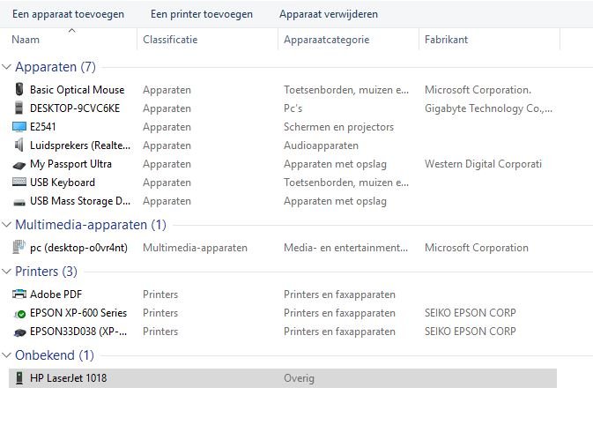Click the Printers (3) group title
Screen dimensions: 593x425
[46, 272]
